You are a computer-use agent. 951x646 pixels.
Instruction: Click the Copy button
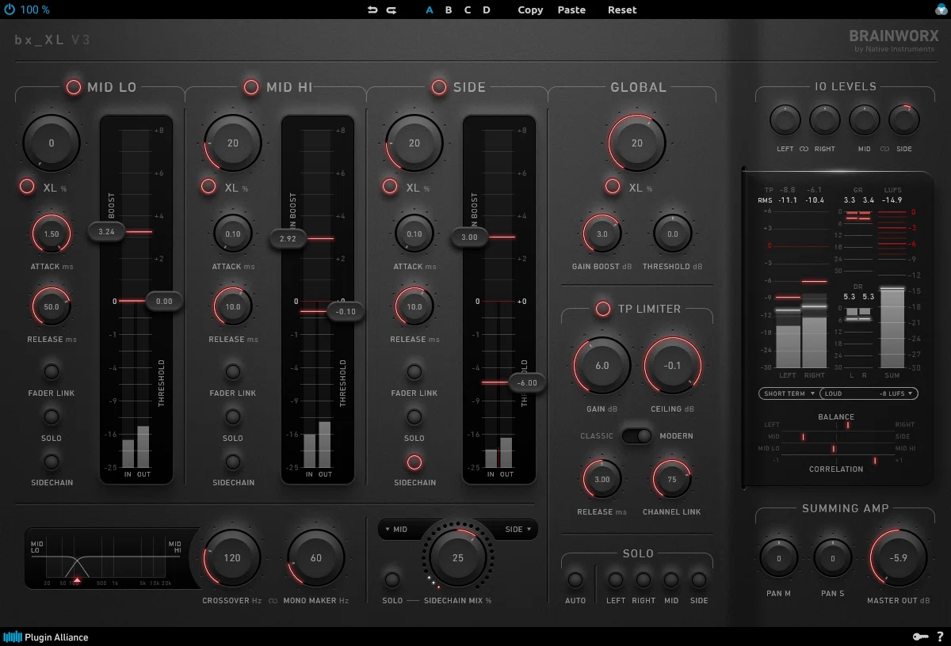click(x=530, y=10)
